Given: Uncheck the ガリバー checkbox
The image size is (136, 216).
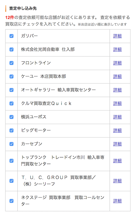Looking at the screenshot, I should click(x=11, y=36).
